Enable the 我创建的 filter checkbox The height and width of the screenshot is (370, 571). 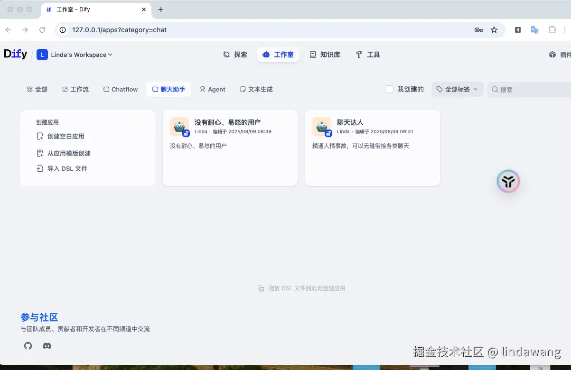click(390, 89)
